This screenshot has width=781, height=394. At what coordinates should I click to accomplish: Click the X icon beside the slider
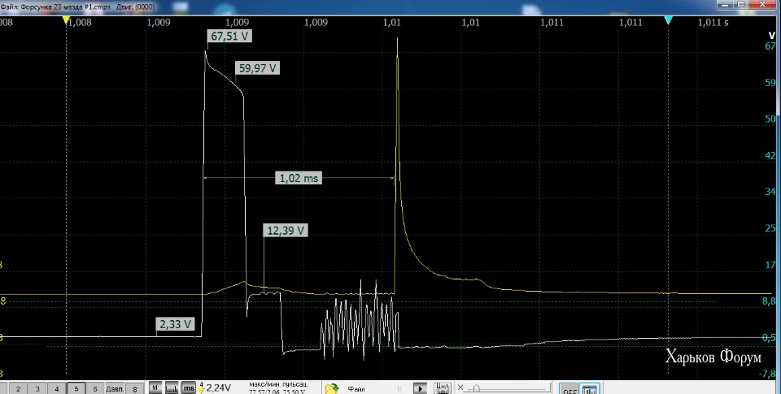(x=460, y=388)
